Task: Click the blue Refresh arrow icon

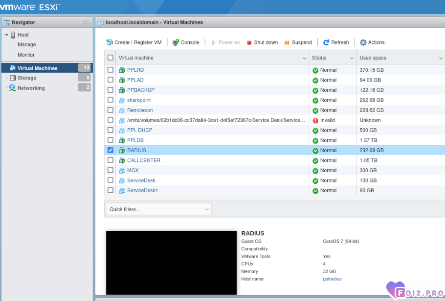Action: tap(326, 42)
